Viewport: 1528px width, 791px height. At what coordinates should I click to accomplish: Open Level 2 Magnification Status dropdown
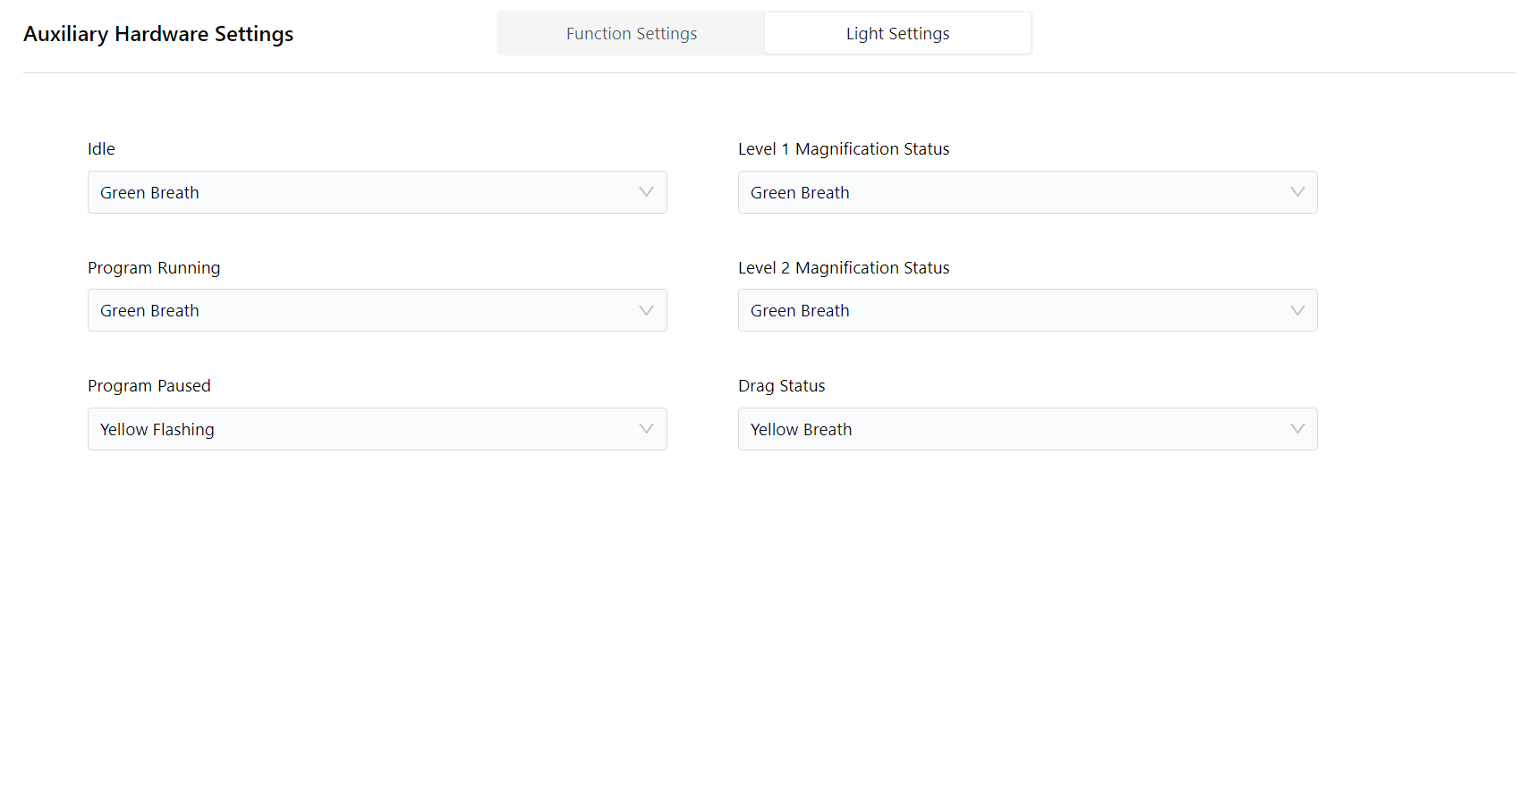[x=1027, y=310]
